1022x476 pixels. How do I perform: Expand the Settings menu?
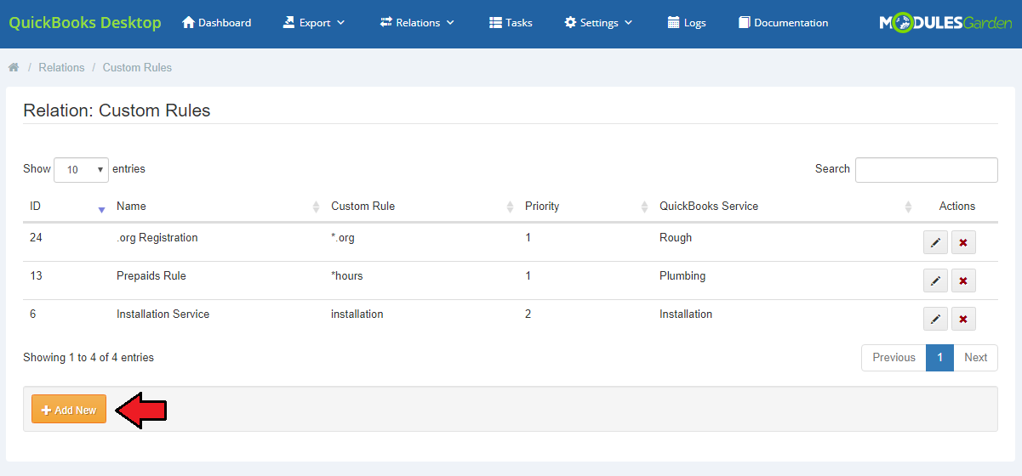599,23
